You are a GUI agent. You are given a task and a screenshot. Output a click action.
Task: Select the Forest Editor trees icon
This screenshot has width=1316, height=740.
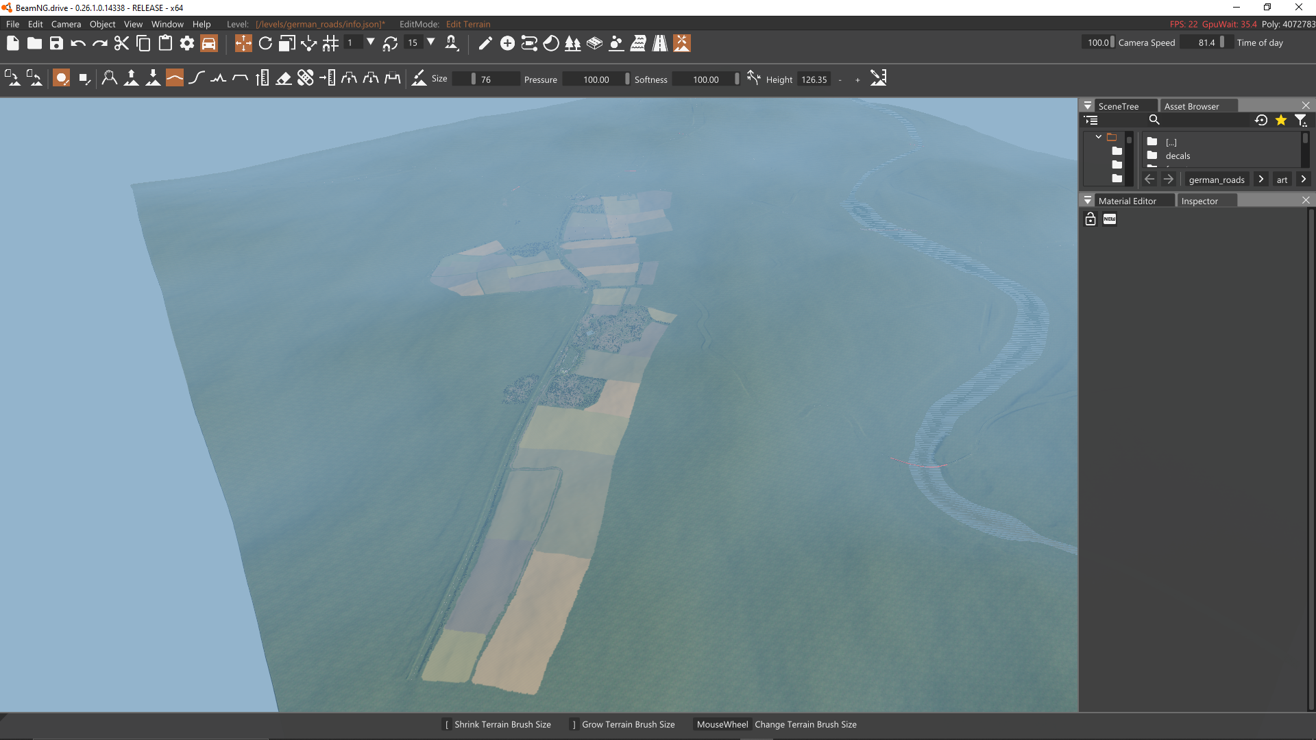pyautogui.click(x=572, y=44)
